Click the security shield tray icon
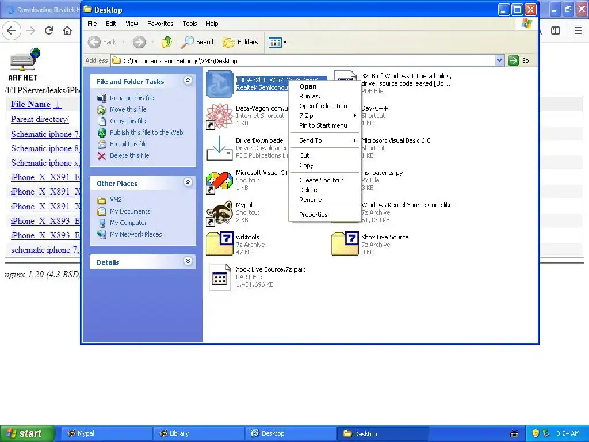 tap(536, 433)
